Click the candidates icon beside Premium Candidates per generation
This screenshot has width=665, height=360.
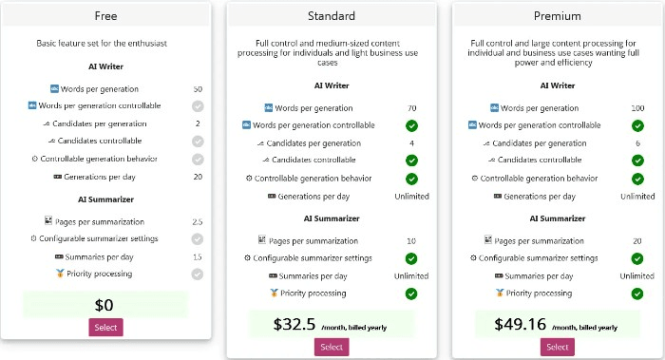click(486, 143)
